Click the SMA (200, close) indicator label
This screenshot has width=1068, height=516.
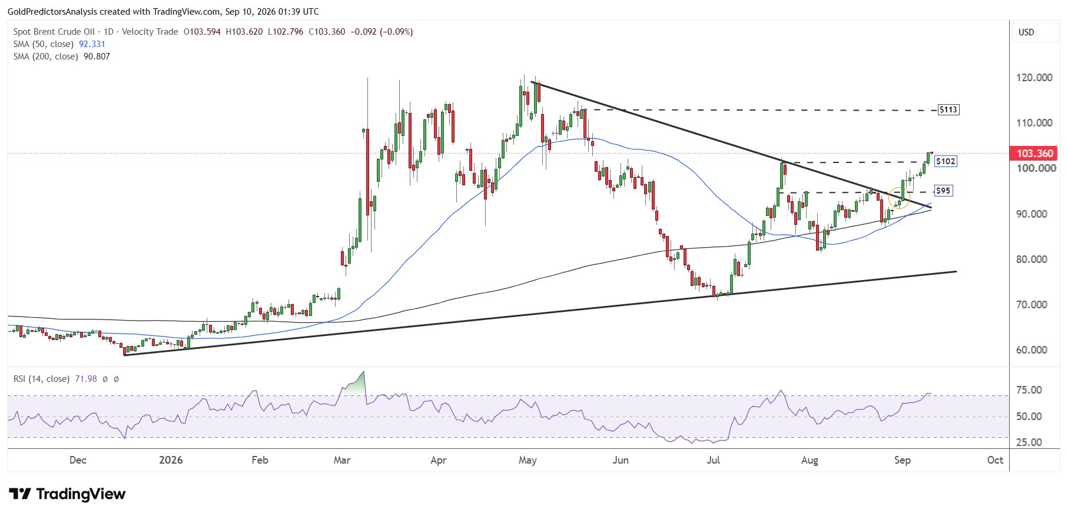46,56
